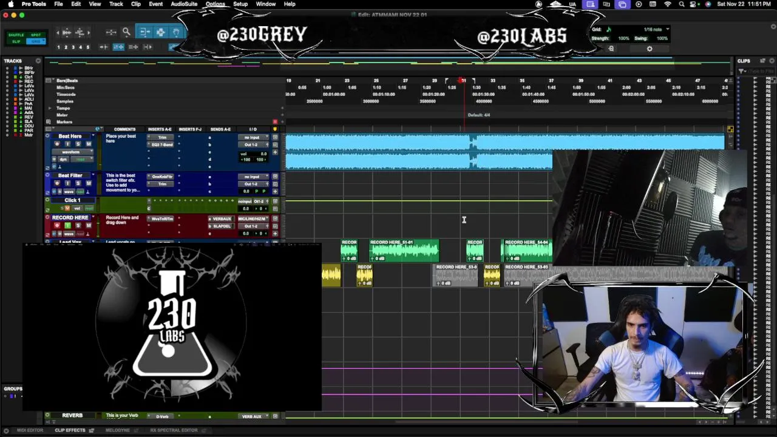
Task: Record-enable the RECORD HERE track
Action: pos(57,226)
